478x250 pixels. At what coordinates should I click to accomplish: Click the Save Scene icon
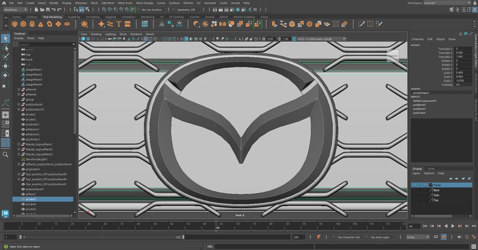click(48, 9)
